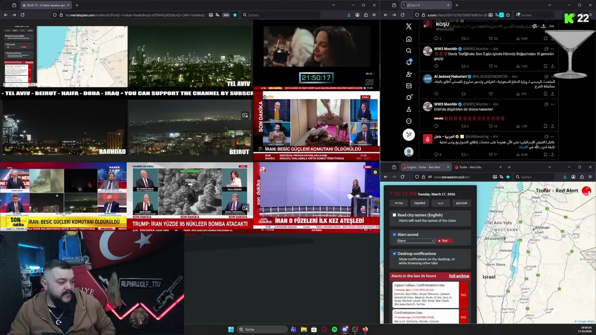Bookmark the Erbil drone haberleri post

pyautogui.click(x=546, y=126)
